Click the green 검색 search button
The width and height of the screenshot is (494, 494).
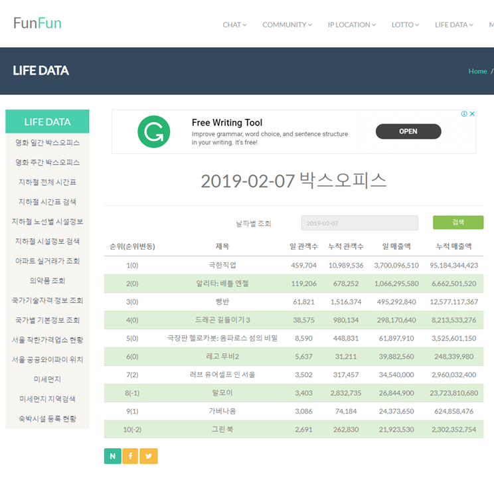(458, 222)
